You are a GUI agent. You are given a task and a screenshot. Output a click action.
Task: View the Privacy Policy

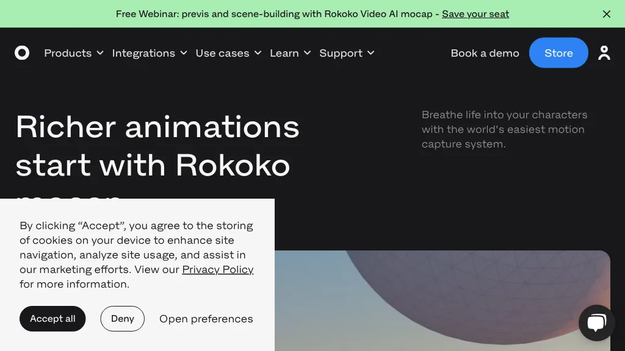click(218, 269)
